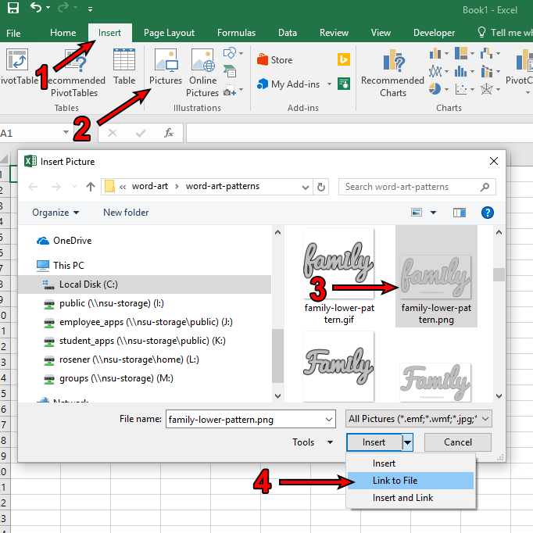Open Customize Quick Access Toolbar arrow
This screenshot has height=533, width=533.
click(90, 9)
